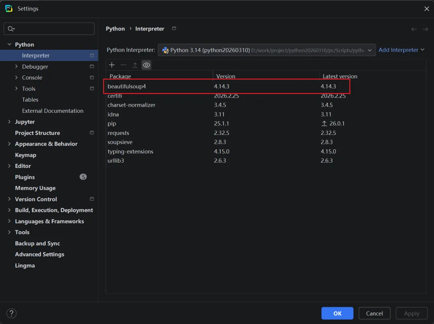Screen dimensions: 434x324
Task: Select the typing-extensions package row
Action: click(266, 151)
